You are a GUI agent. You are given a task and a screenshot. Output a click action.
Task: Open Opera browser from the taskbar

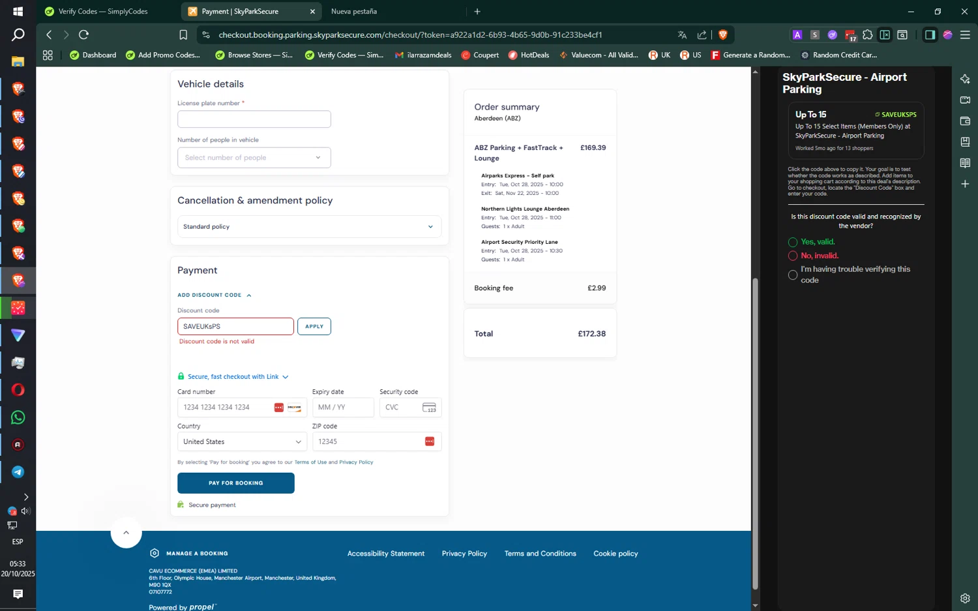(x=18, y=390)
